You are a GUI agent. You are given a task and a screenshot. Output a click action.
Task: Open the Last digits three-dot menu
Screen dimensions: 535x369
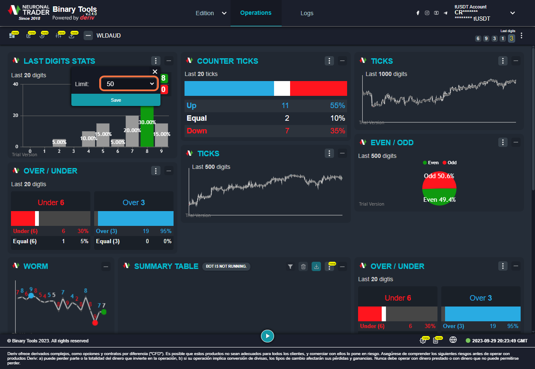click(x=522, y=35)
